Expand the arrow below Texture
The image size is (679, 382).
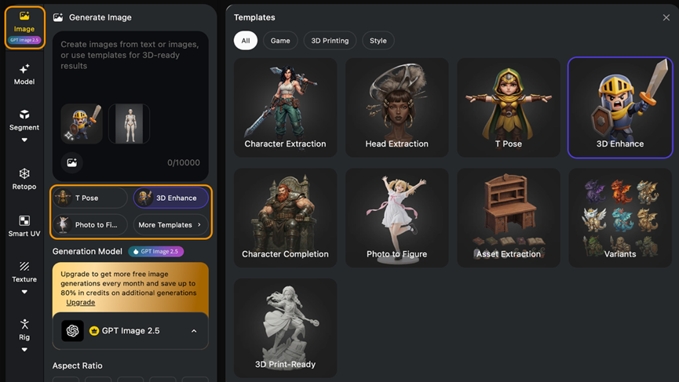pos(24,292)
